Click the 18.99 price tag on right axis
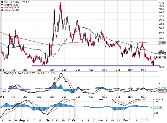 coord(162,53)
